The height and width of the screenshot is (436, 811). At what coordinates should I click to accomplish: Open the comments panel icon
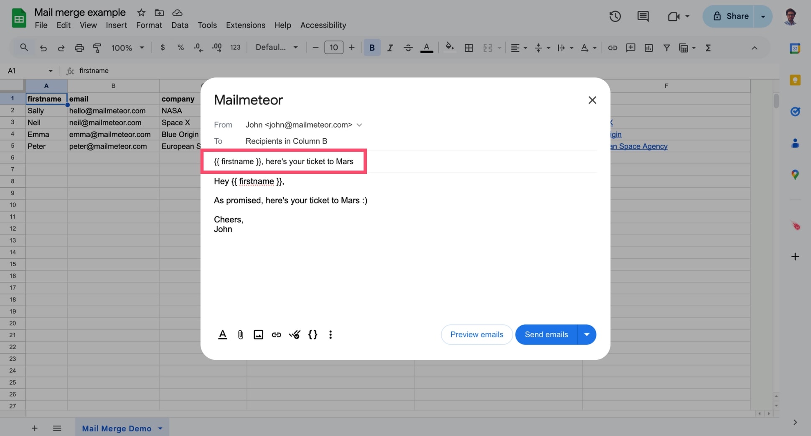[643, 16]
